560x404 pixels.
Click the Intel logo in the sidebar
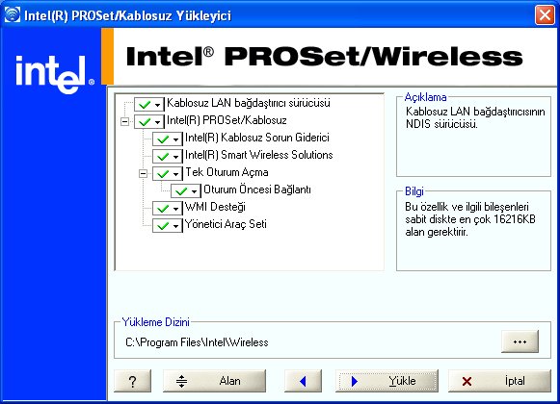(x=55, y=74)
